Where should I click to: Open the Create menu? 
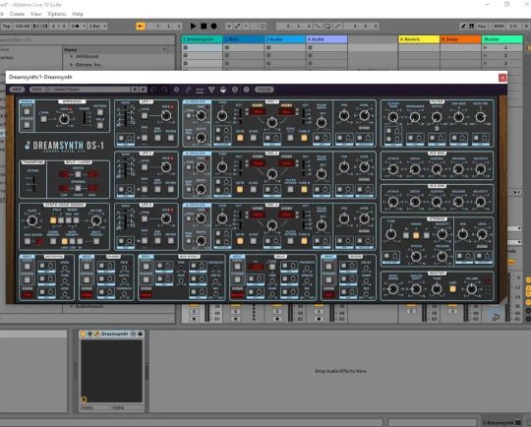click(17, 14)
